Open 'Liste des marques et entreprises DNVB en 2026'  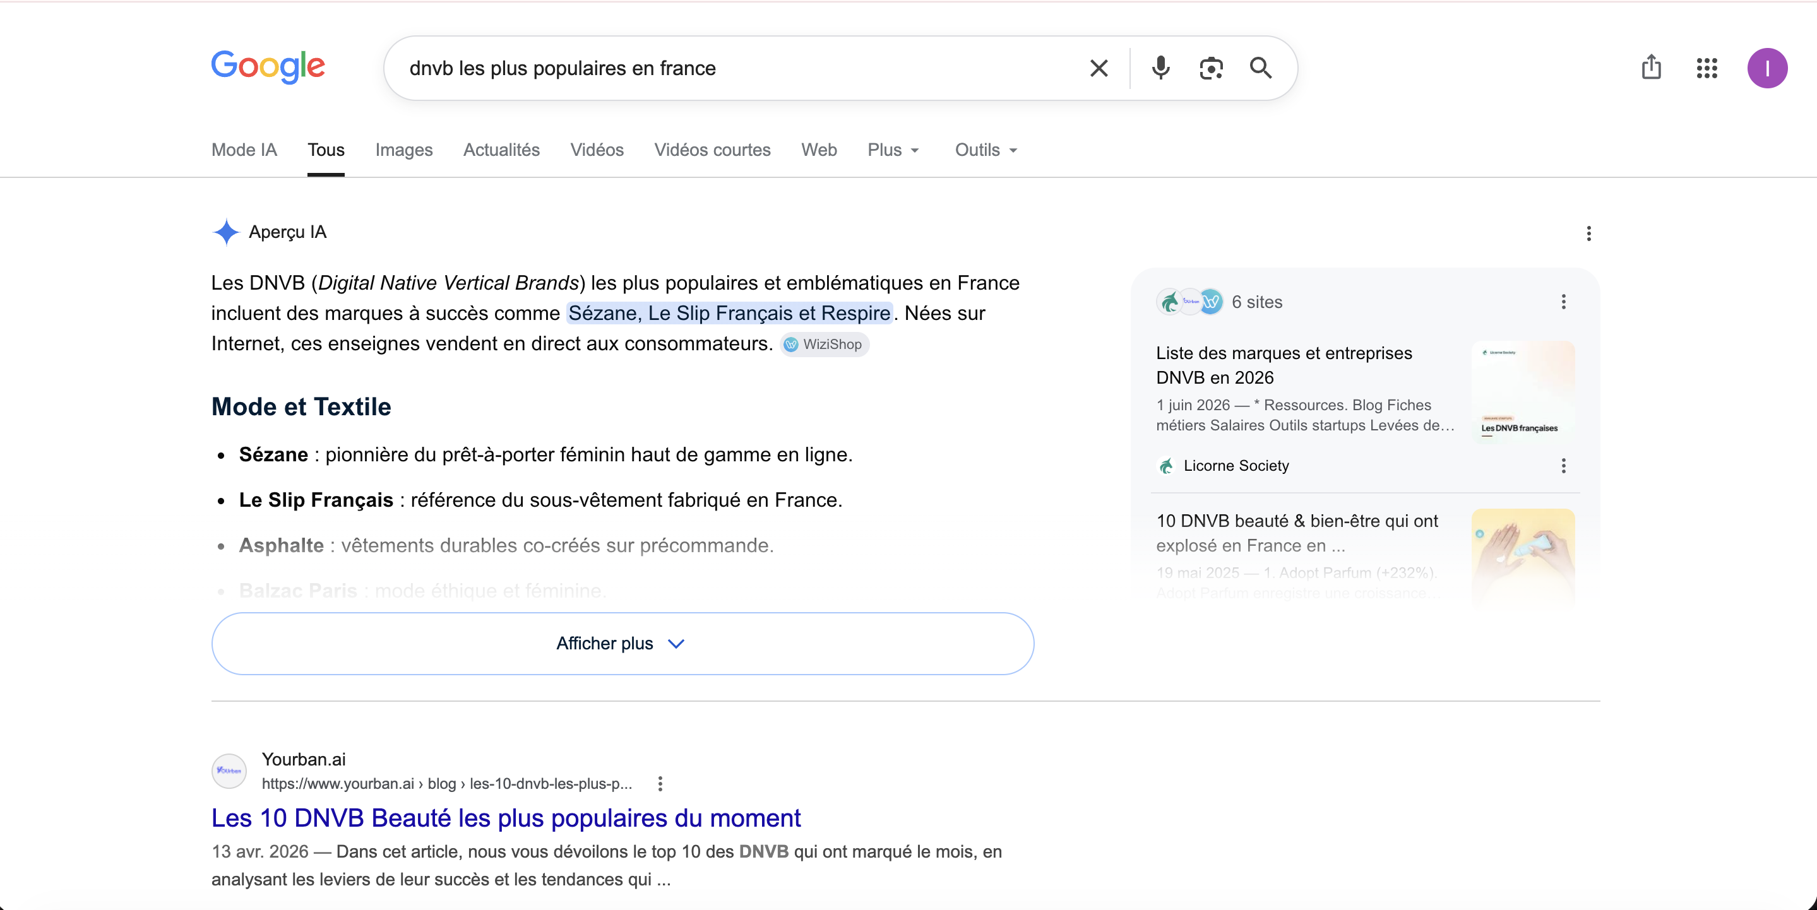(x=1283, y=365)
